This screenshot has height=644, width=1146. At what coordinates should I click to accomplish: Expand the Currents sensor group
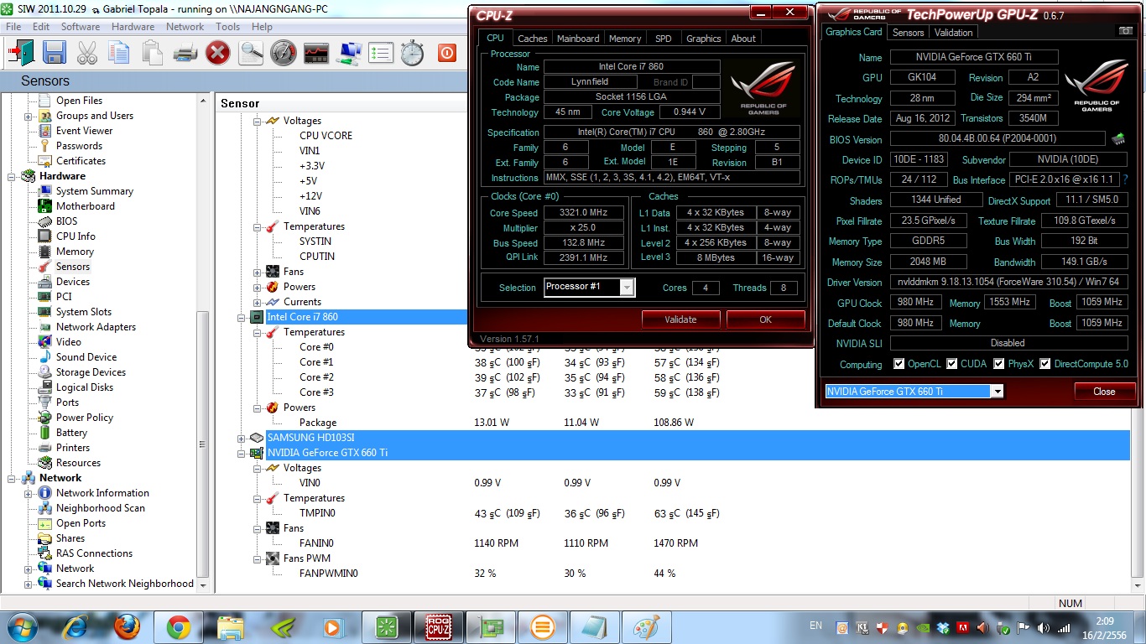click(258, 302)
